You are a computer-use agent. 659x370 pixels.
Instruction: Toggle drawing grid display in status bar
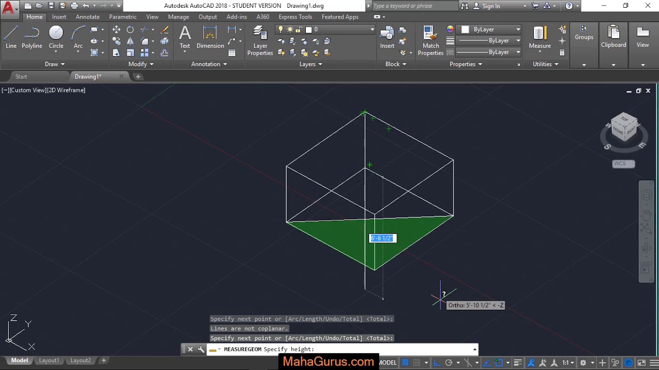point(405,362)
